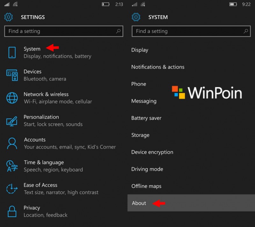Image resolution: width=255 pixels, height=227 pixels.
Task: Click 'Location, feedback' subtitle
Action: point(46,215)
